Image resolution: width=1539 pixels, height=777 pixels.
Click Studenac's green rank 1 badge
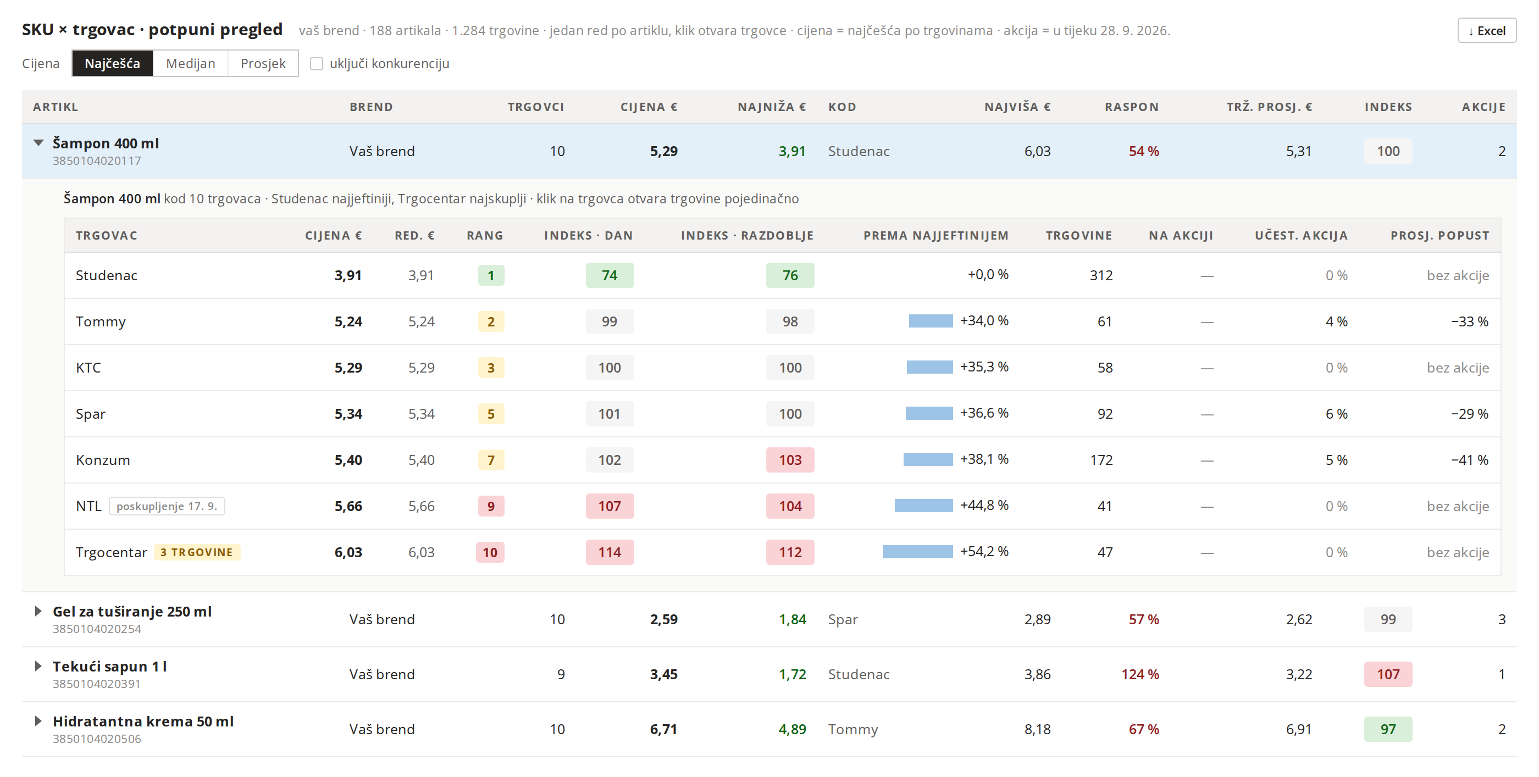[x=491, y=275]
